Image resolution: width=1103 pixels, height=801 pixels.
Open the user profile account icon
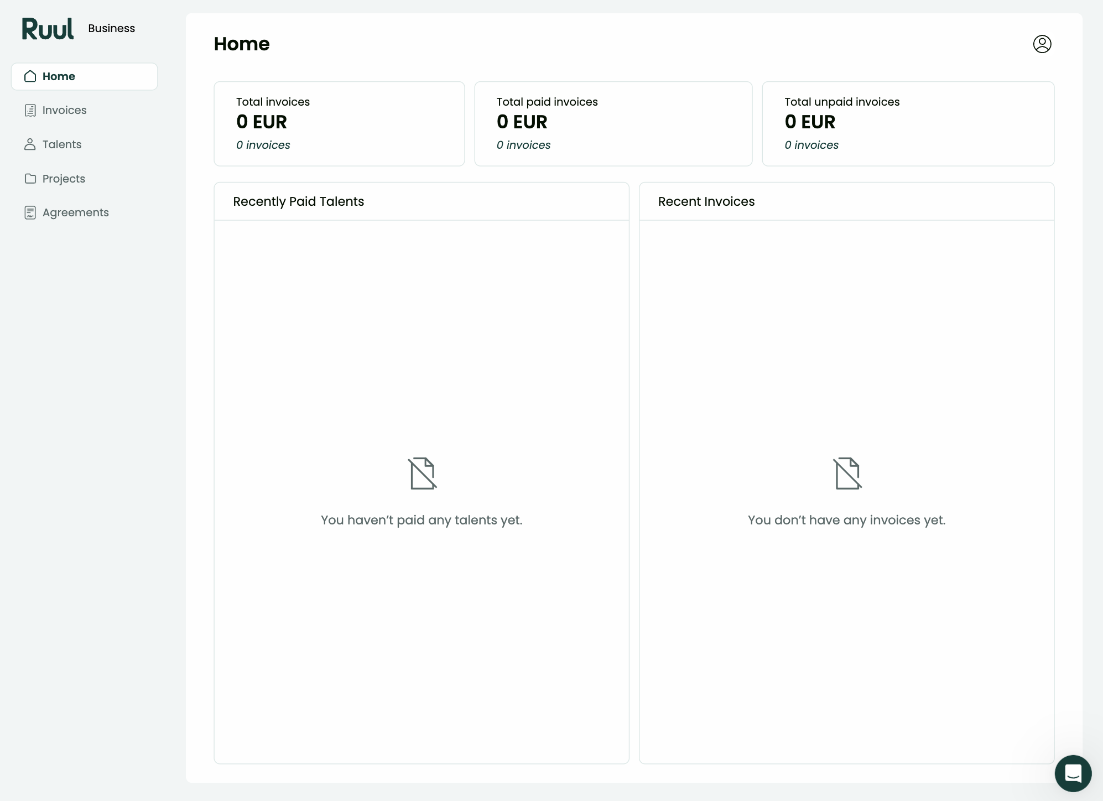1042,44
